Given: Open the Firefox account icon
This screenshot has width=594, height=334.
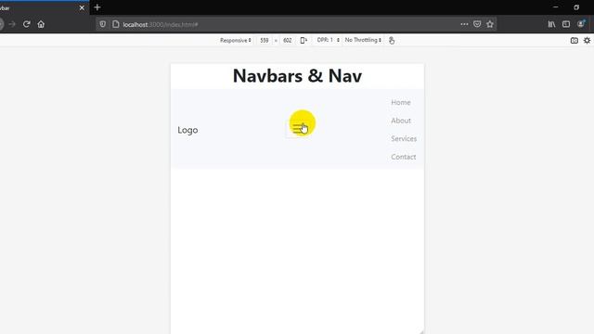Looking at the screenshot, I should pyautogui.click(x=581, y=24).
